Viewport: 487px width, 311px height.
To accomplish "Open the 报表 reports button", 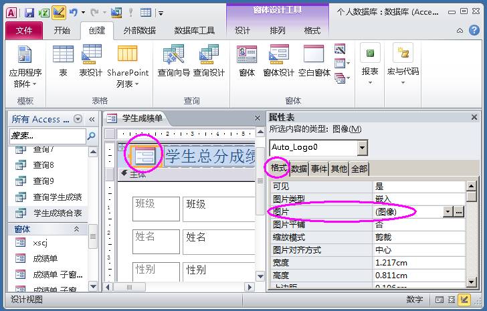I will pos(369,65).
